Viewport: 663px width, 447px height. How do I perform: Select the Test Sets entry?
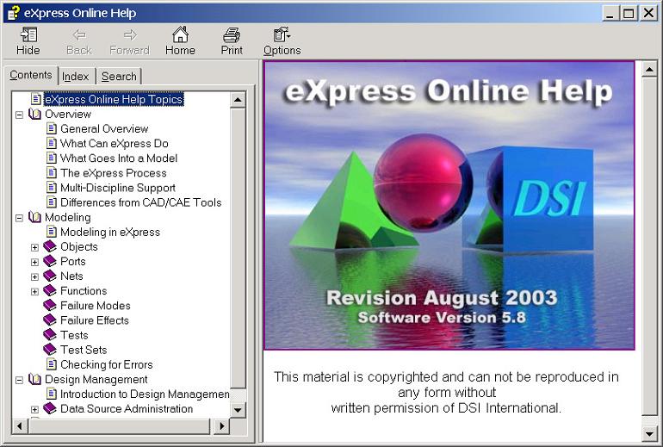point(84,350)
